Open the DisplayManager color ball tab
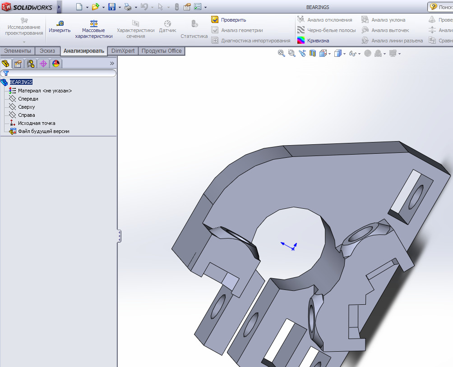The width and height of the screenshot is (453, 367). click(x=56, y=64)
